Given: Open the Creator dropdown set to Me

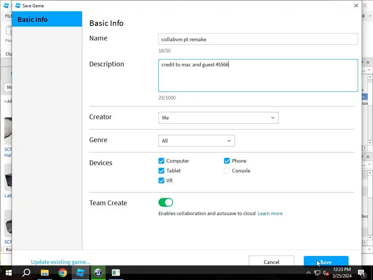Looking at the screenshot, I should pyautogui.click(x=219, y=118).
